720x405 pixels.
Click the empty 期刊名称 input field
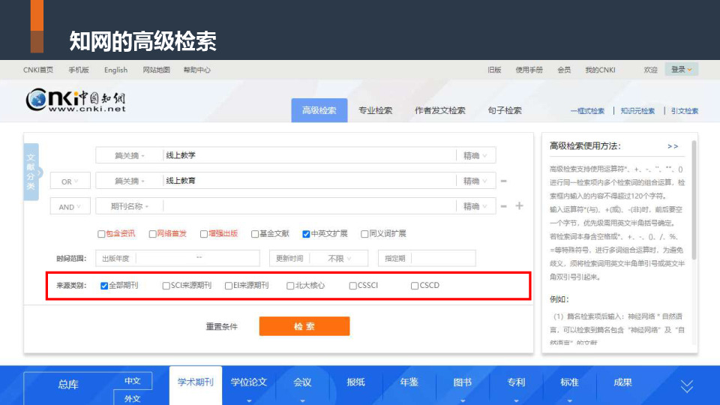[309, 207]
